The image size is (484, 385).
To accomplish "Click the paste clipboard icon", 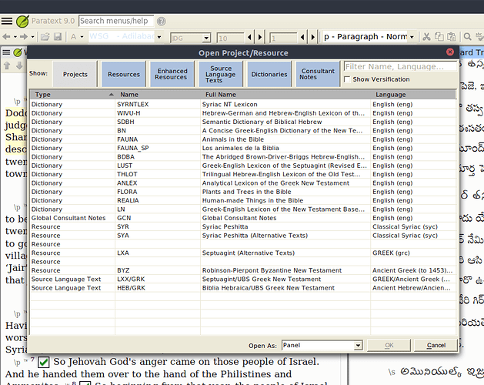I will pyautogui.click(x=451, y=37).
